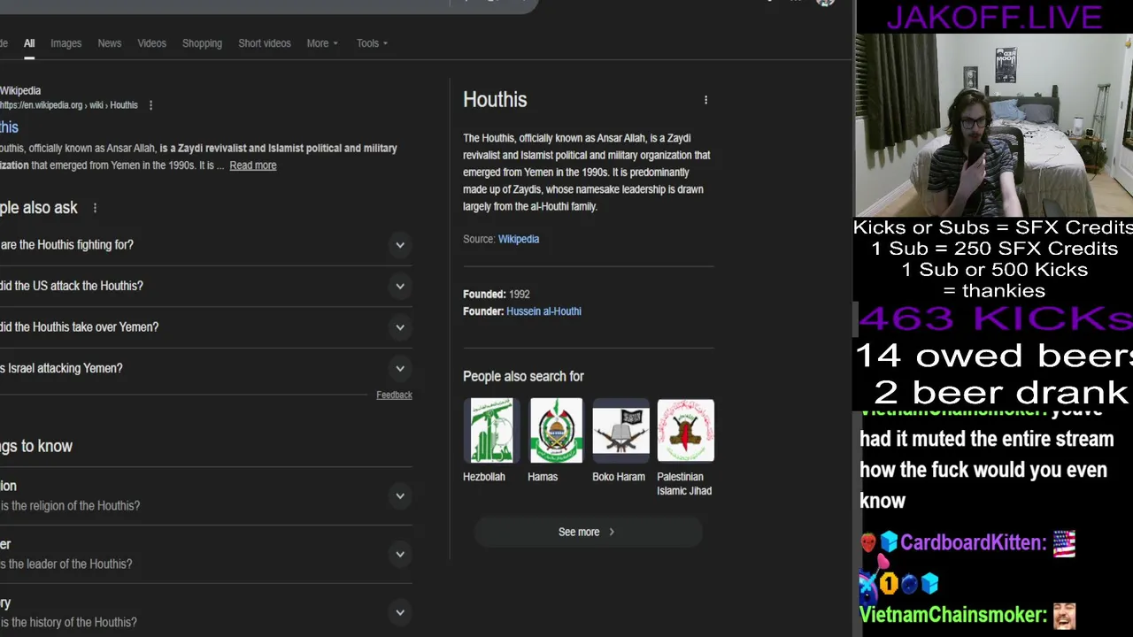Click the 'Hamas' label text
Image resolution: width=1133 pixels, height=637 pixels.
point(543,477)
